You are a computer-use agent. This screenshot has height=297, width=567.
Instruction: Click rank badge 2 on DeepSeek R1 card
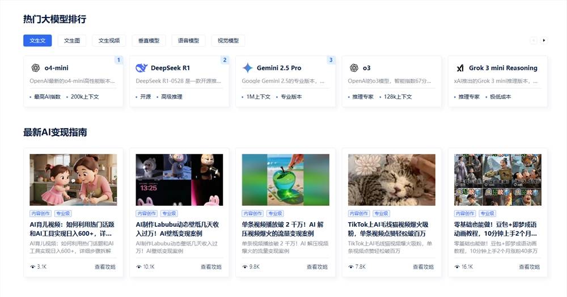225,60
